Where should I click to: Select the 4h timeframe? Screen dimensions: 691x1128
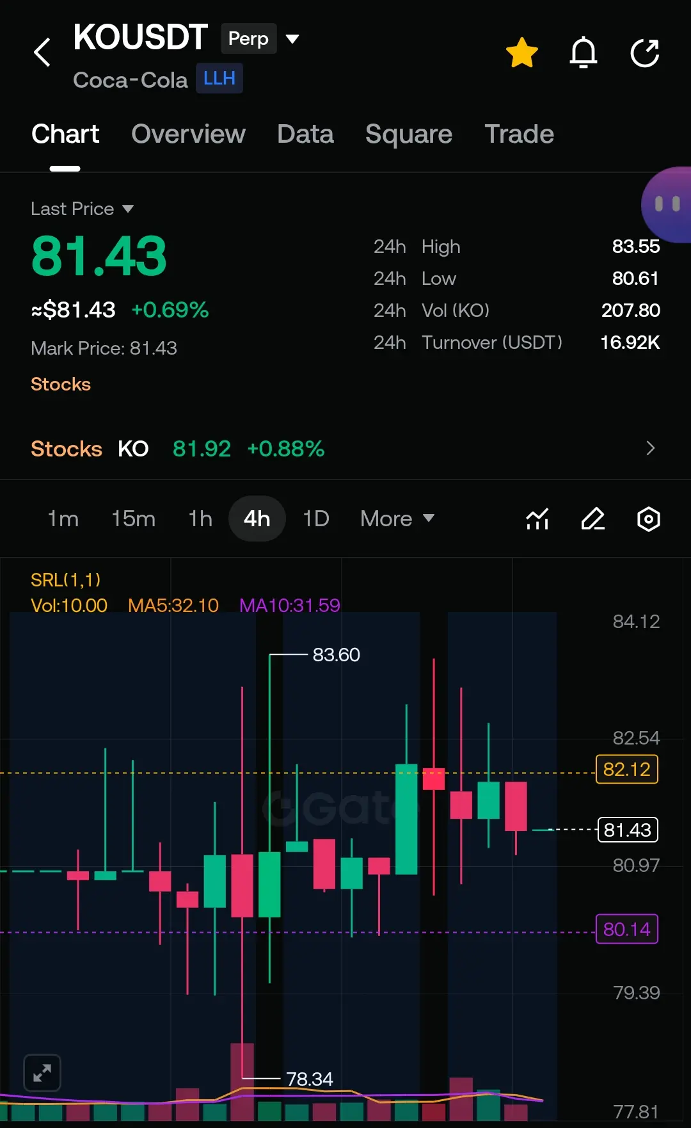pos(257,519)
